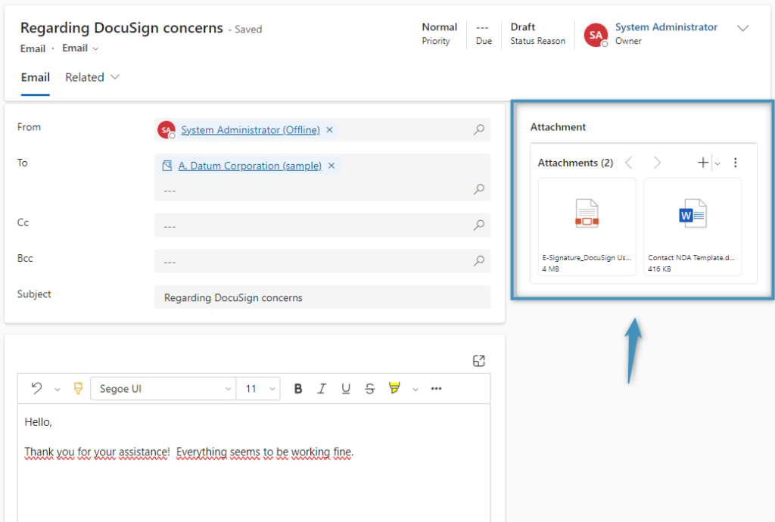This screenshot has width=775, height=522.
Task: Expand the add attachment dropdown arrow
Action: point(717,163)
